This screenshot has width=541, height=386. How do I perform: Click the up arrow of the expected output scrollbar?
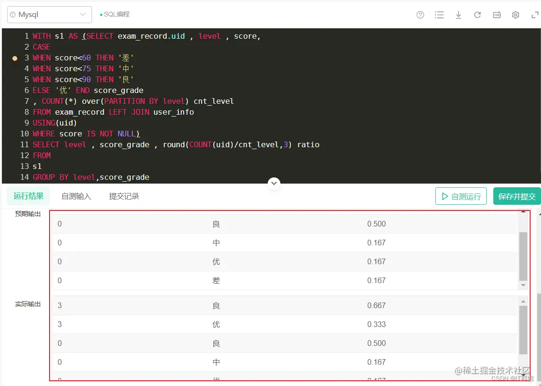[523, 212]
